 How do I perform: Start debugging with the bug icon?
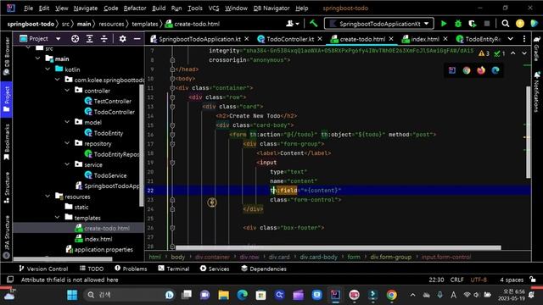(x=458, y=24)
